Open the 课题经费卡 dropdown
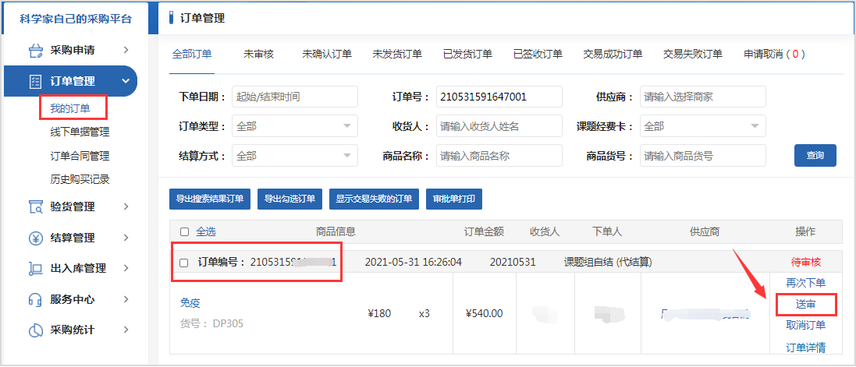This screenshot has width=856, height=367. [702, 126]
